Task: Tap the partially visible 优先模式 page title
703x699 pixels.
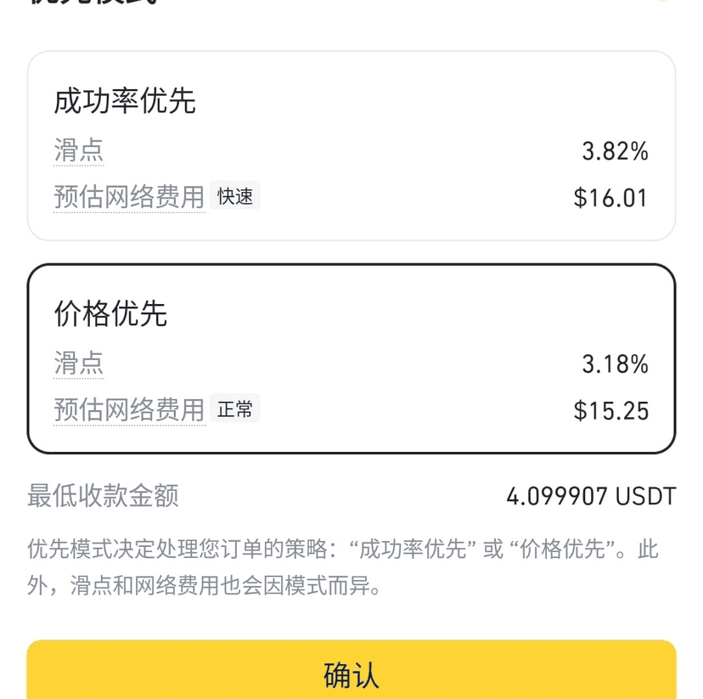Action: pos(94,3)
